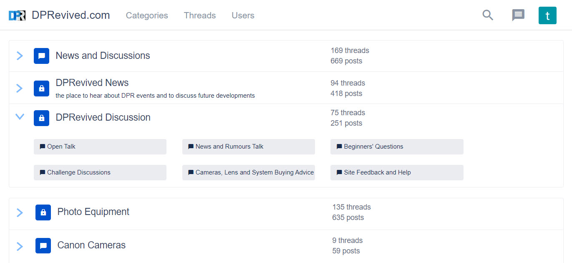
Task: Click the DPRevived News lock icon
Action: tap(41, 89)
